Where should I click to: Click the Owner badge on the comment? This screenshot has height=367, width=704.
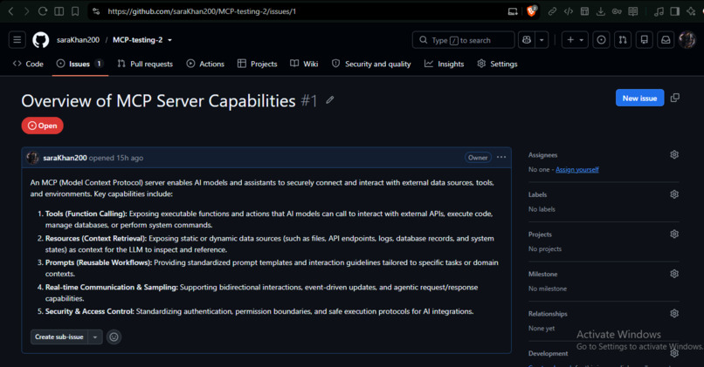pos(478,157)
